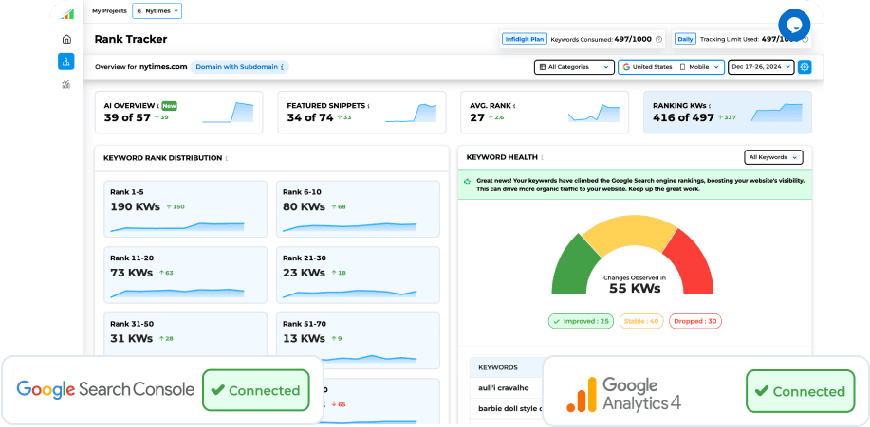Open the Nytimes project dropdown
This screenshot has height=427, width=870.
pos(157,10)
